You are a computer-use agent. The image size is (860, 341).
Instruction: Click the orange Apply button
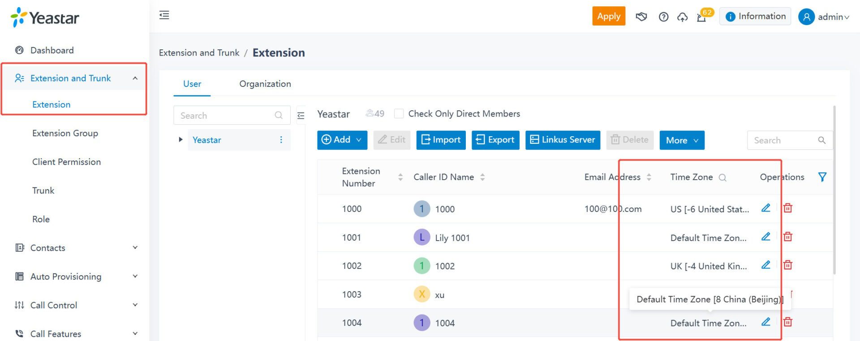pos(609,16)
